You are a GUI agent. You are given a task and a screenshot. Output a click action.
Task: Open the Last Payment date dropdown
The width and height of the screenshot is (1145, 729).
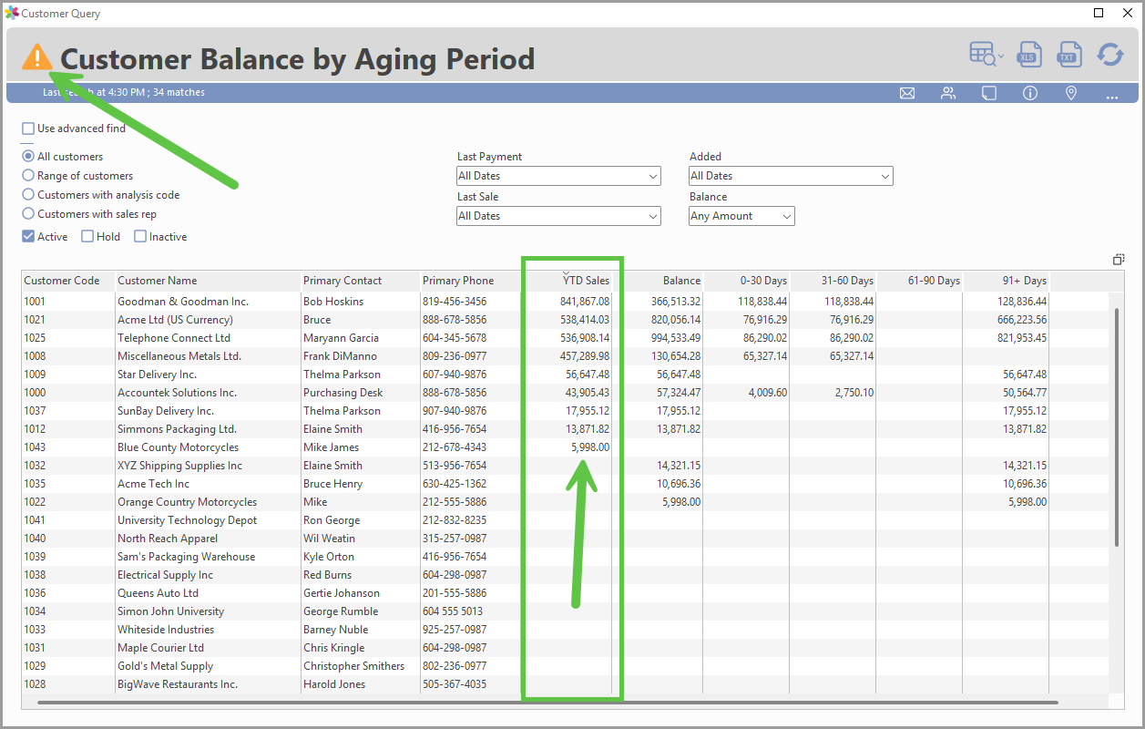pos(558,176)
